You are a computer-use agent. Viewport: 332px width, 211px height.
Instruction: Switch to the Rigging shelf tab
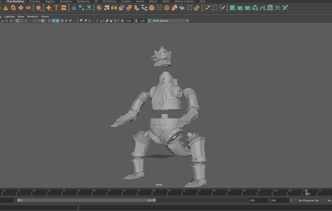[x=50, y=2]
